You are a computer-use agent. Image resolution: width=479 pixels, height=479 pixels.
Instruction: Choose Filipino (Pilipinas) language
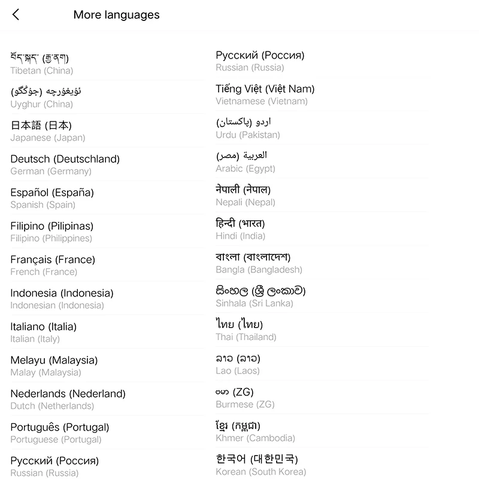107,232
